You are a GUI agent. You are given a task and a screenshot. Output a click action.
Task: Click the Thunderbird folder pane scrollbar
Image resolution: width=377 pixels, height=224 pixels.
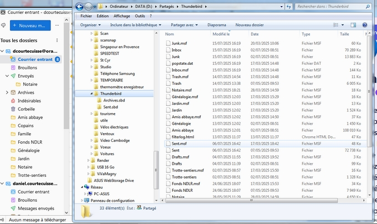click(67, 76)
